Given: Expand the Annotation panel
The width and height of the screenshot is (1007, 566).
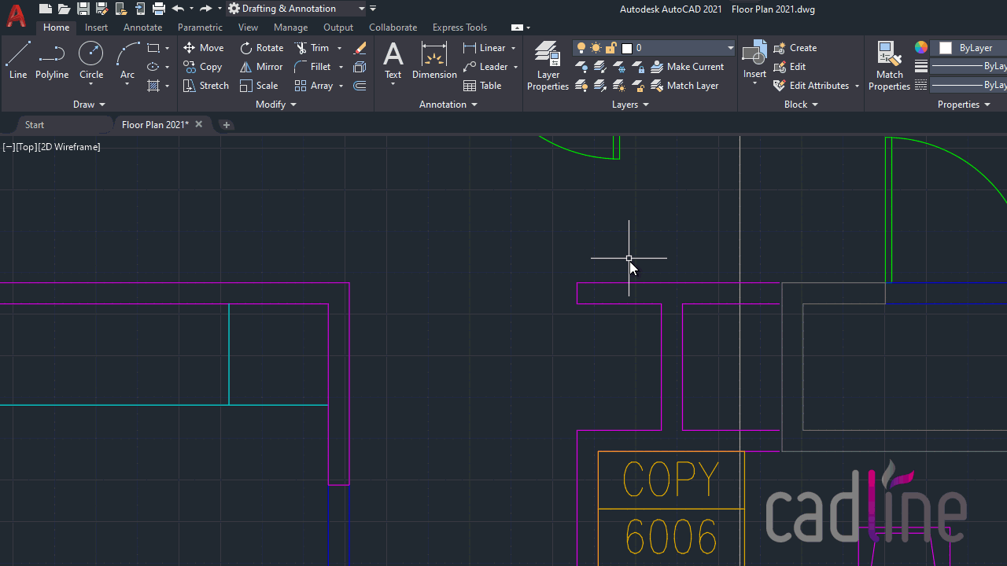Looking at the screenshot, I should 448,105.
